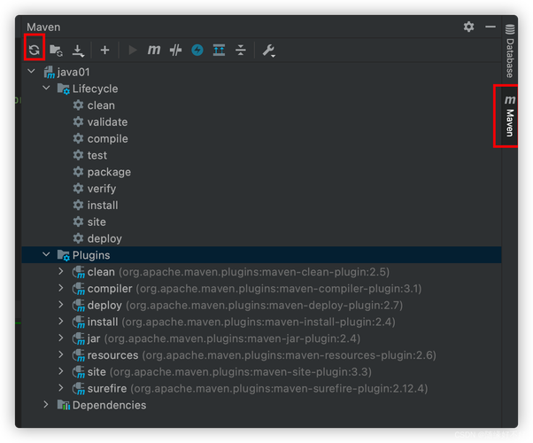The height and width of the screenshot is (443, 533).
Task: Execute Maven goal 'm' icon
Action: coord(154,50)
